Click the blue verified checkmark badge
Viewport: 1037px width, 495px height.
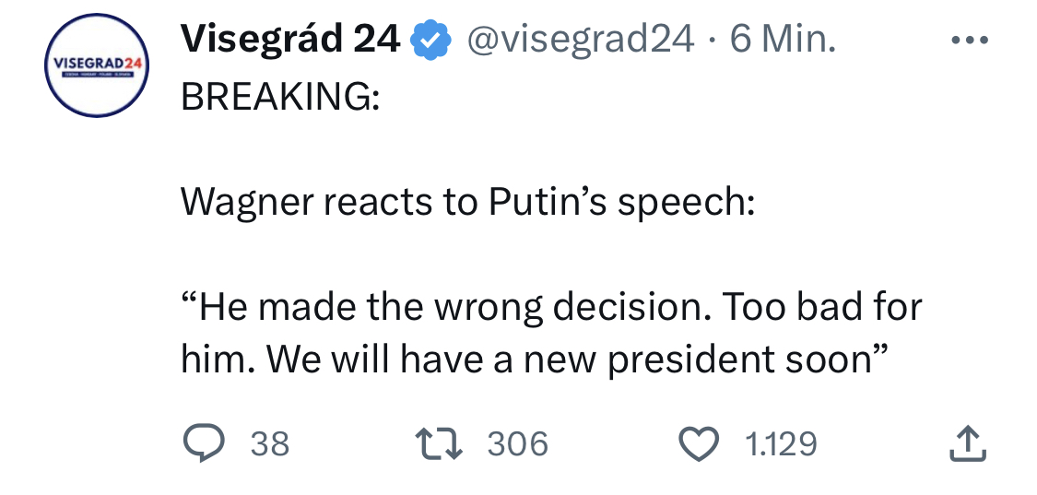coord(430,40)
